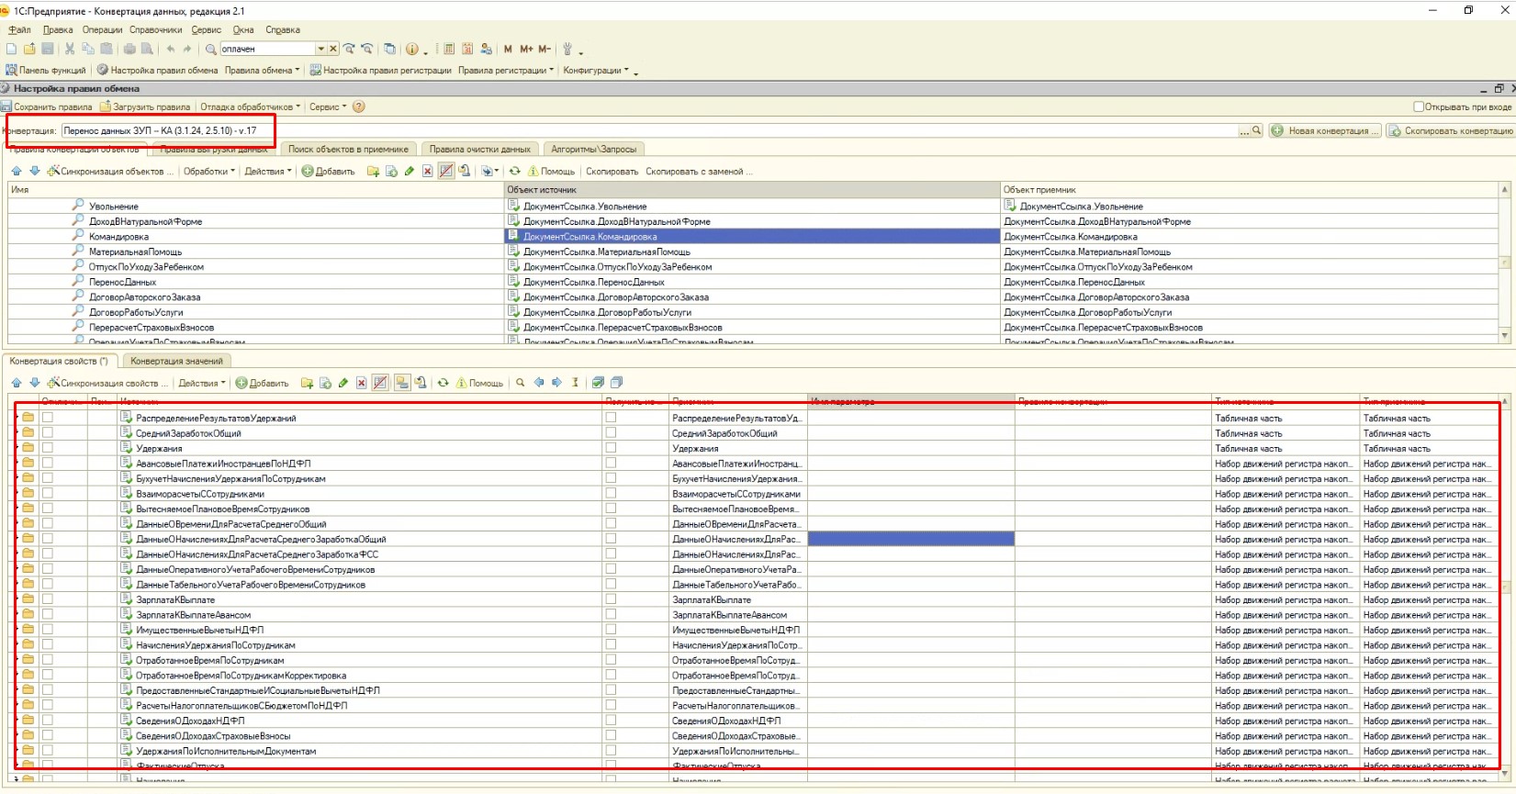Image resolution: width=1516 pixels, height=794 pixels.
Task: Tick disable checkbox for Удержания row
Action: pyautogui.click(x=47, y=448)
